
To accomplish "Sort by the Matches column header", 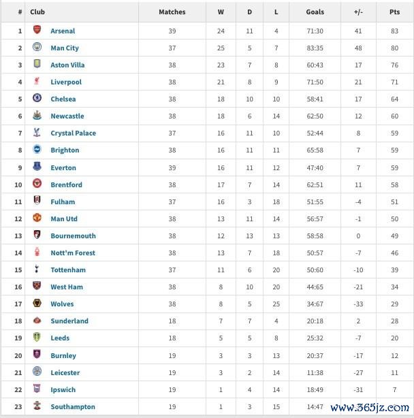I will pyautogui.click(x=172, y=12).
